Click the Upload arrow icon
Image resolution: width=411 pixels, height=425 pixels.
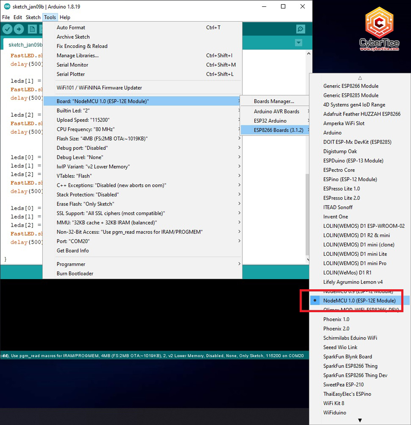[x=19, y=29]
